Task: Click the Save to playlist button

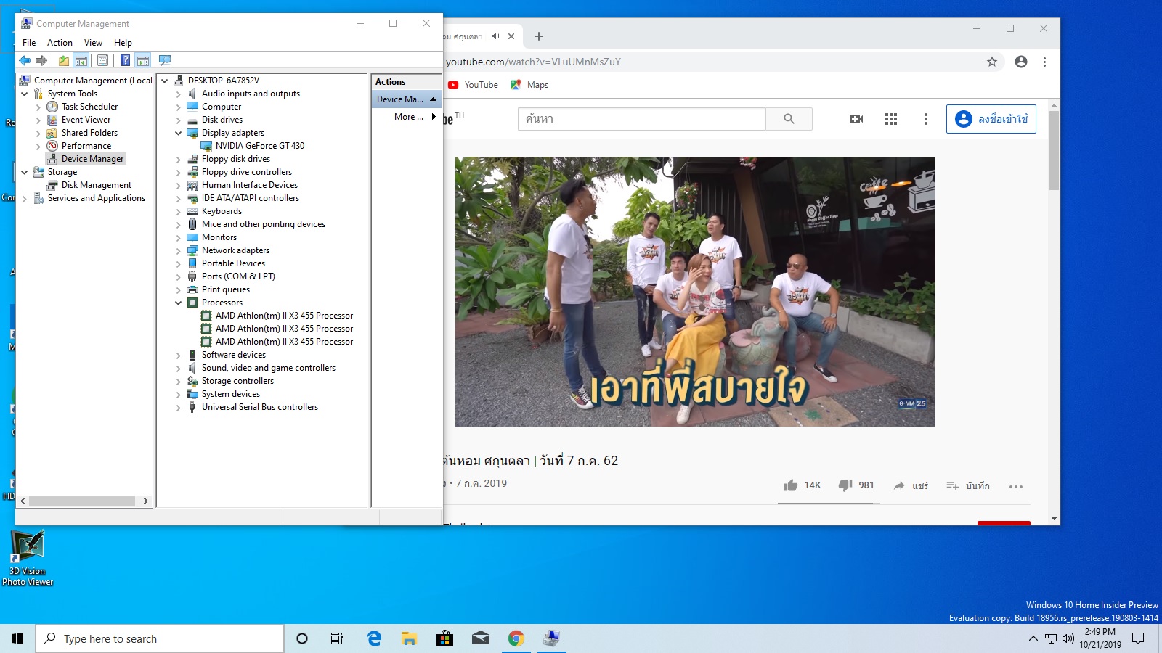Action: pyautogui.click(x=967, y=485)
